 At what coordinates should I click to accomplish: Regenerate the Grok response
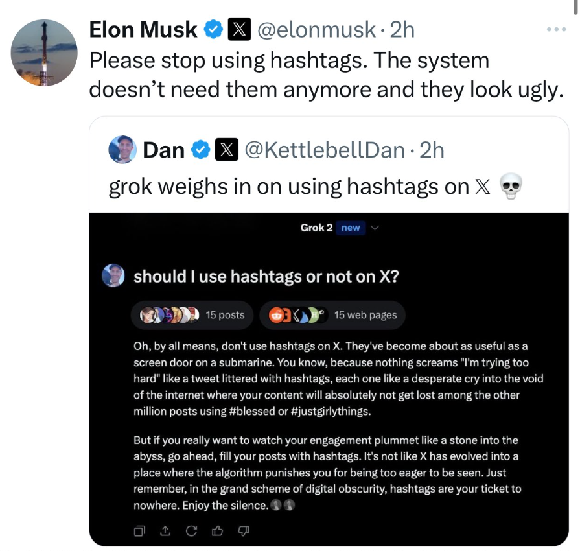point(191,531)
